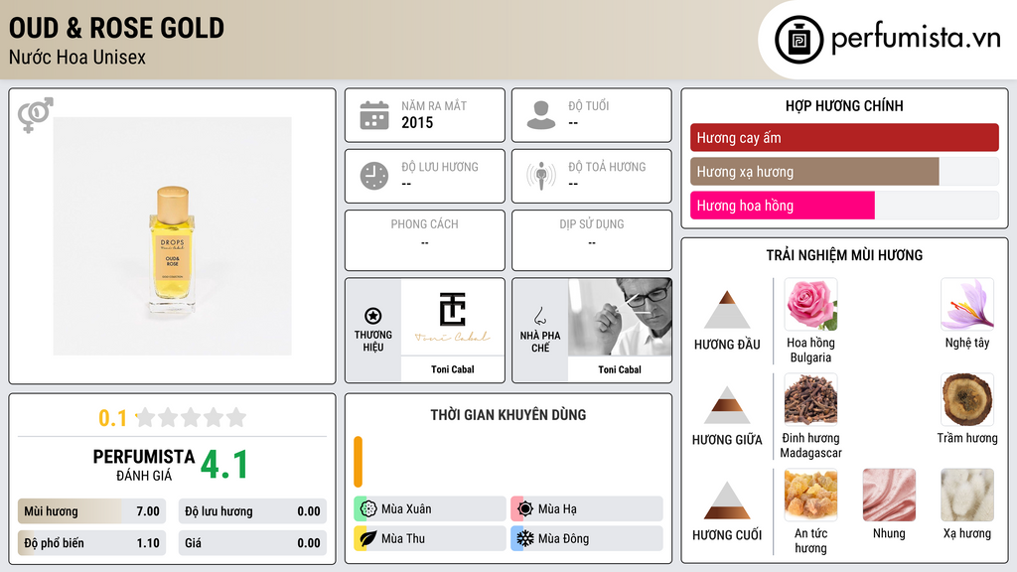This screenshot has height=572, width=1017.
Task: Click the Dịp sử dụng info box
Action: click(592, 240)
